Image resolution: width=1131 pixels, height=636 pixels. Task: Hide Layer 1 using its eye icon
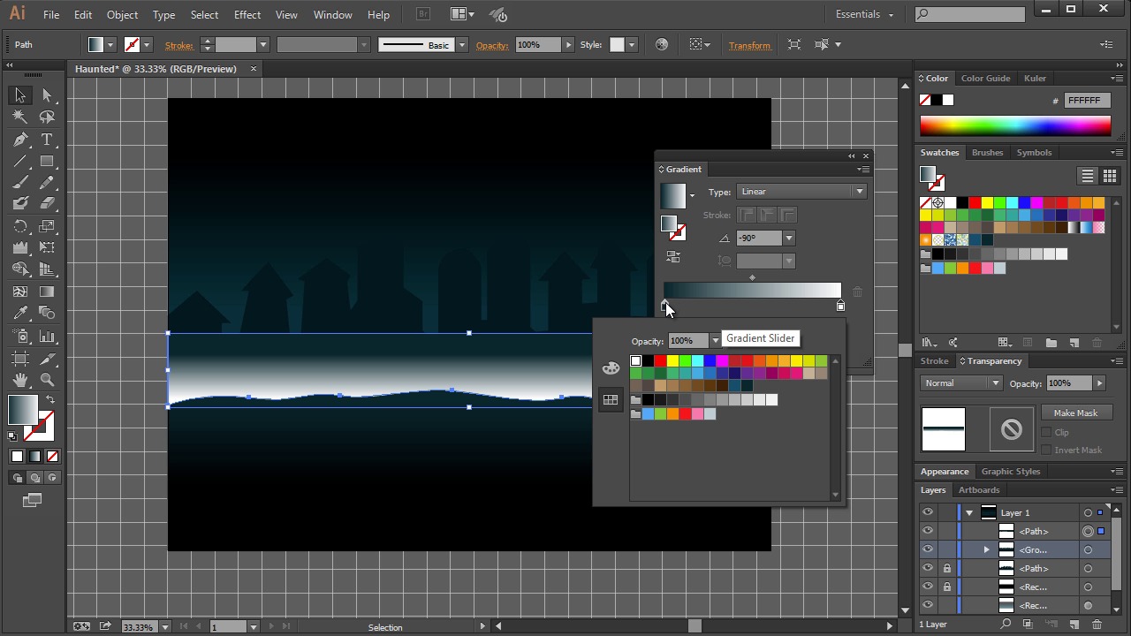927,512
